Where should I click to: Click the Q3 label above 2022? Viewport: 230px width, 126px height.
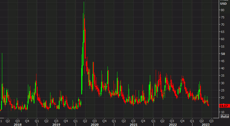(172, 121)
